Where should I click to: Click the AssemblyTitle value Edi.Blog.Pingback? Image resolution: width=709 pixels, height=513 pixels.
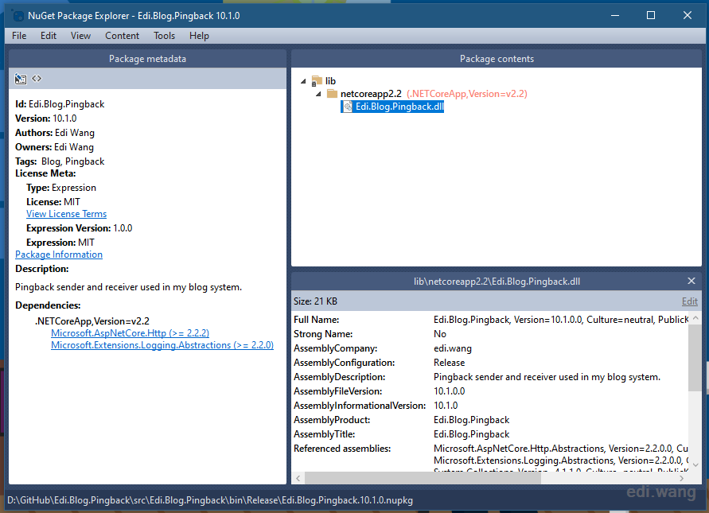click(472, 434)
